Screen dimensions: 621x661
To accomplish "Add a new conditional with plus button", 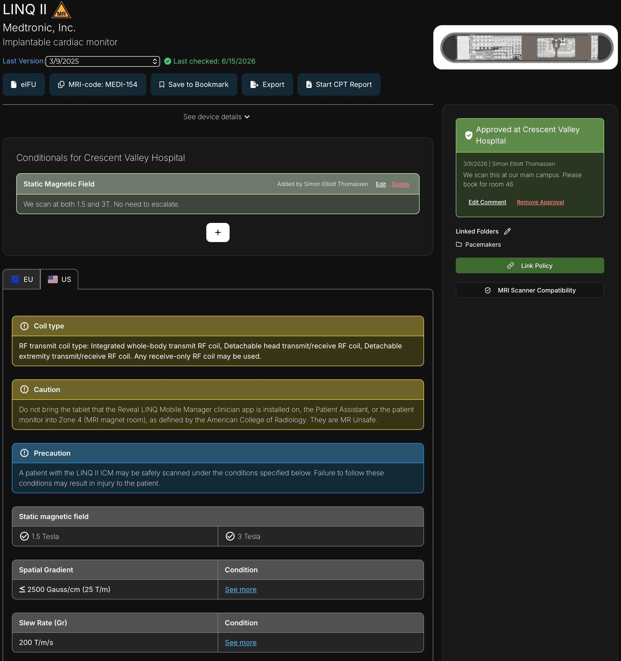I will (218, 232).
